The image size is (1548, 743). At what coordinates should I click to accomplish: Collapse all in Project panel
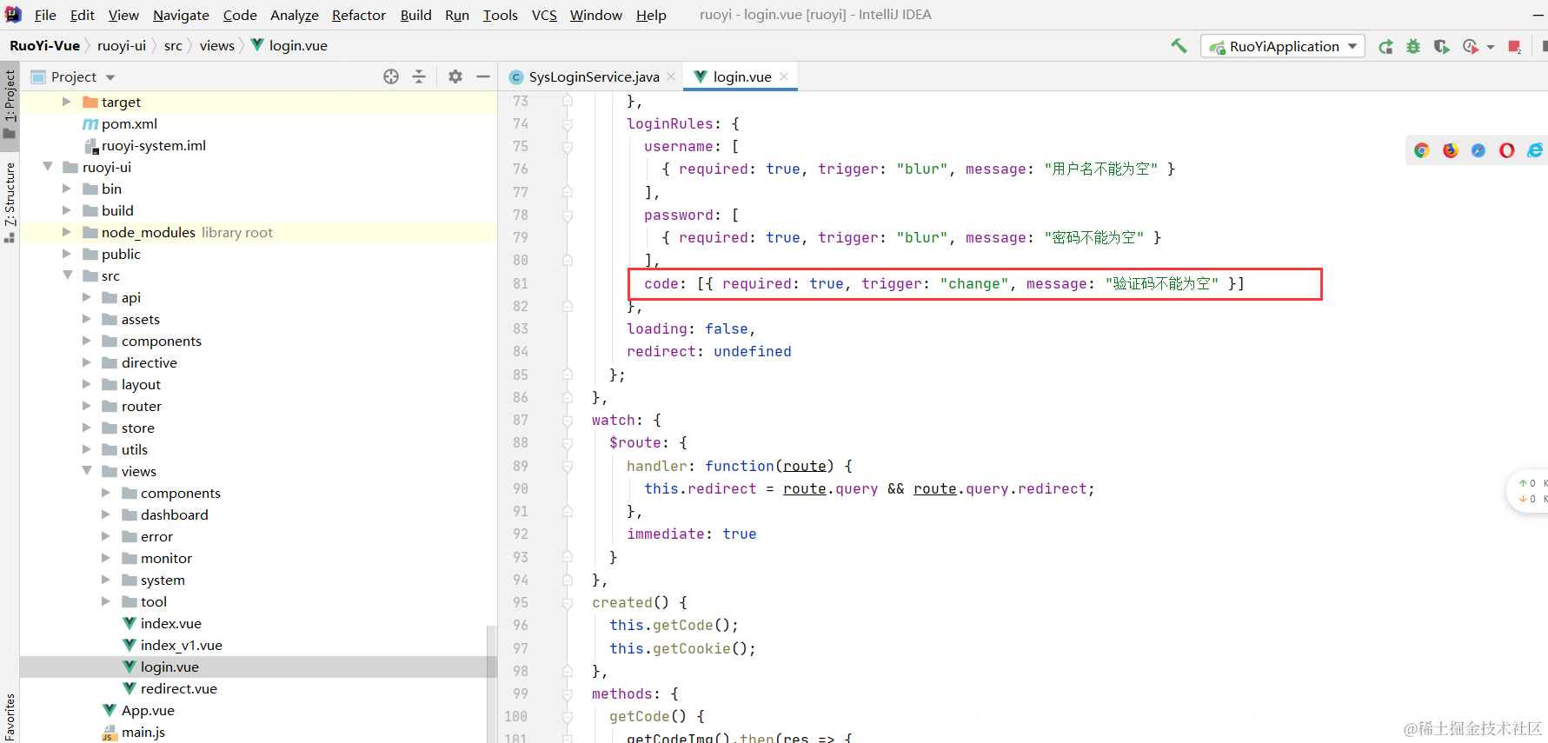(x=419, y=76)
